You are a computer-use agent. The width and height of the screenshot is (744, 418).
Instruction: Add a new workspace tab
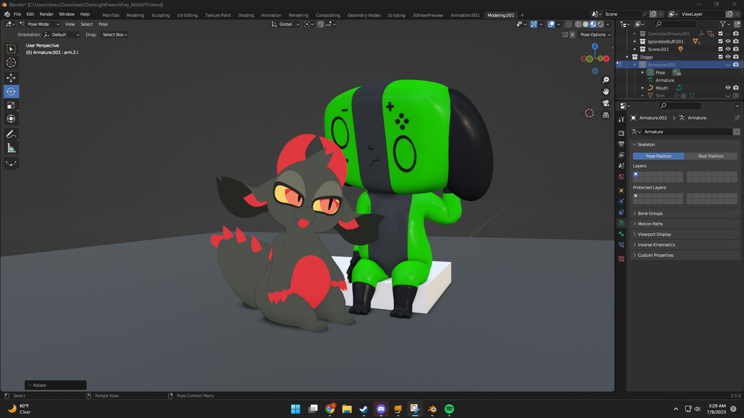click(522, 15)
